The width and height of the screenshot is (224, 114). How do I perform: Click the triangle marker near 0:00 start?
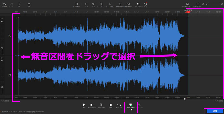click(18, 17)
